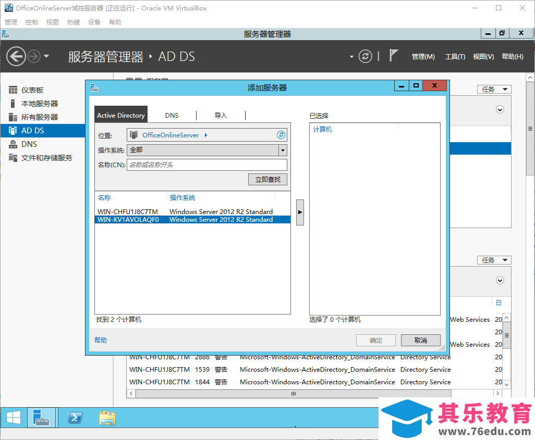Open the 工具(T) menu
The height and width of the screenshot is (440, 535).
pyautogui.click(x=455, y=57)
